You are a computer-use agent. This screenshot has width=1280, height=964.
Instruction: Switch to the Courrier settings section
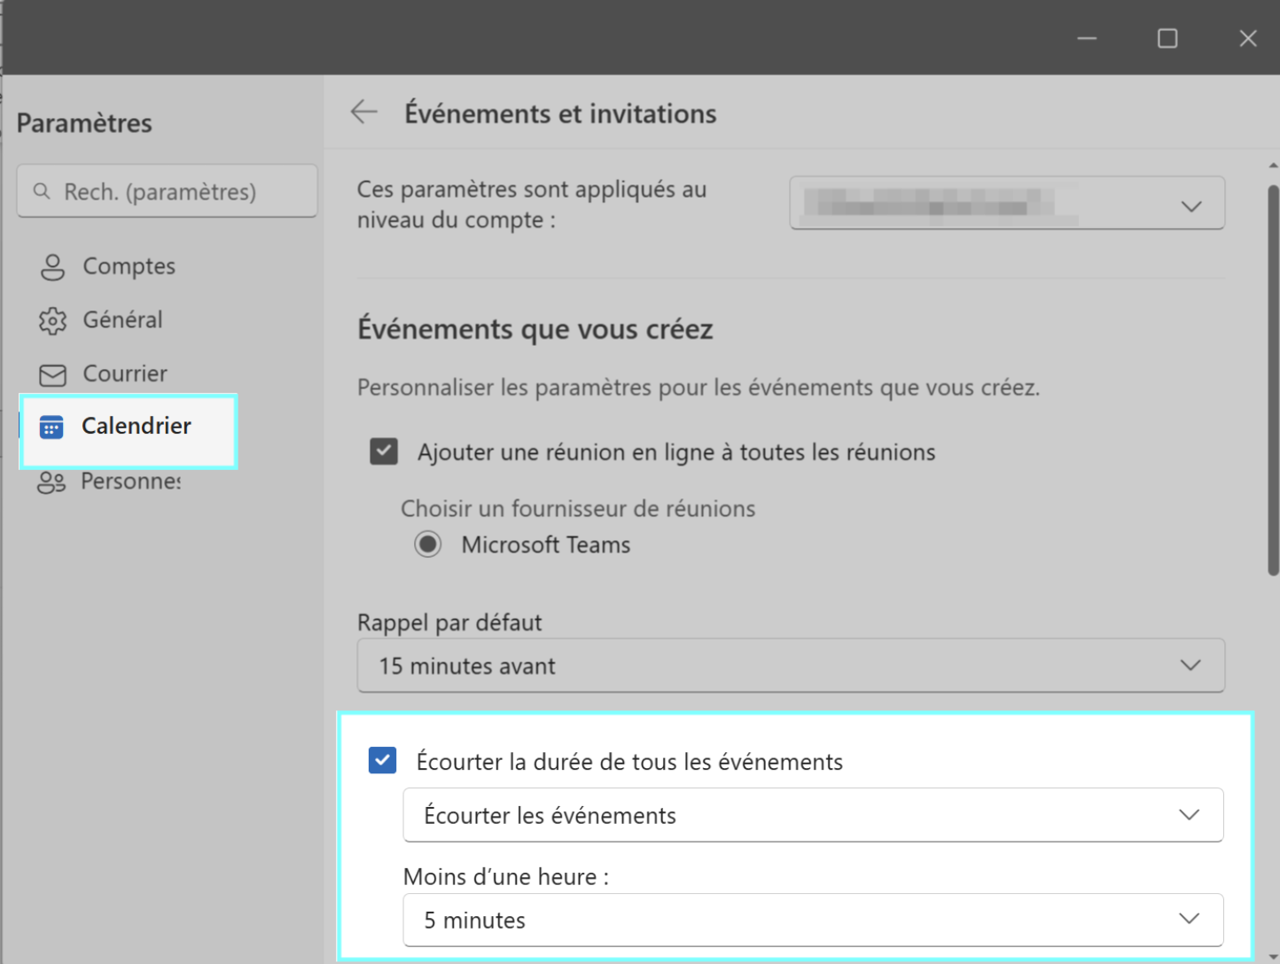coord(125,374)
